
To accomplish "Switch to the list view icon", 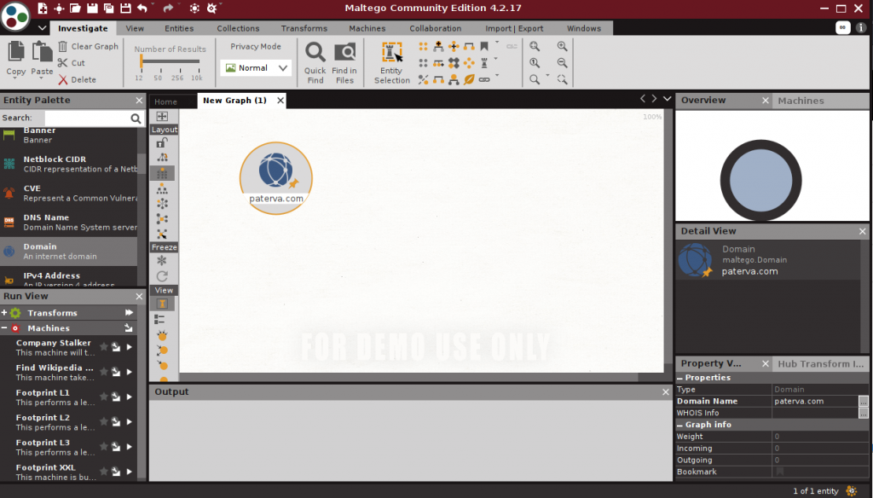I will pyautogui.click(x=159, y=319).
